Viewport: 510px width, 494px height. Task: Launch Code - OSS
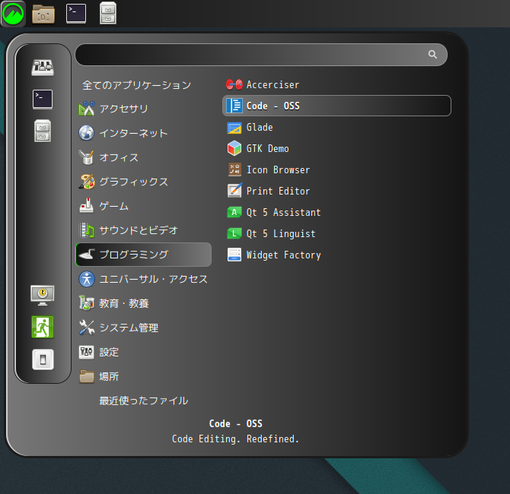pos(336,106)
